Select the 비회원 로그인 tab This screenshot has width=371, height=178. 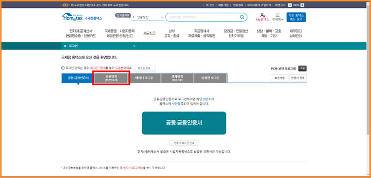[210, 78]
